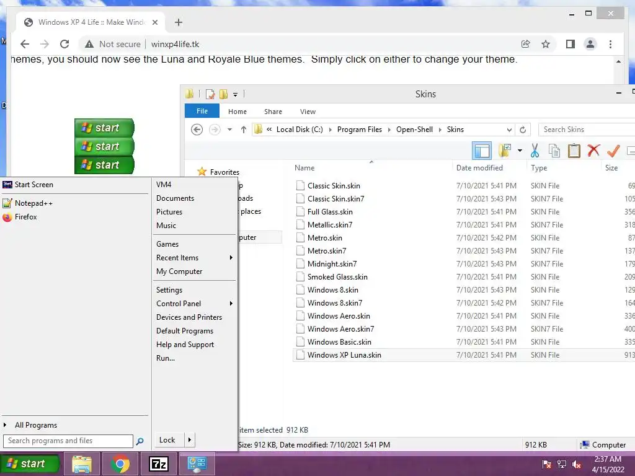
Task: Open Chrome profile avatar
Action: (590, 44)
